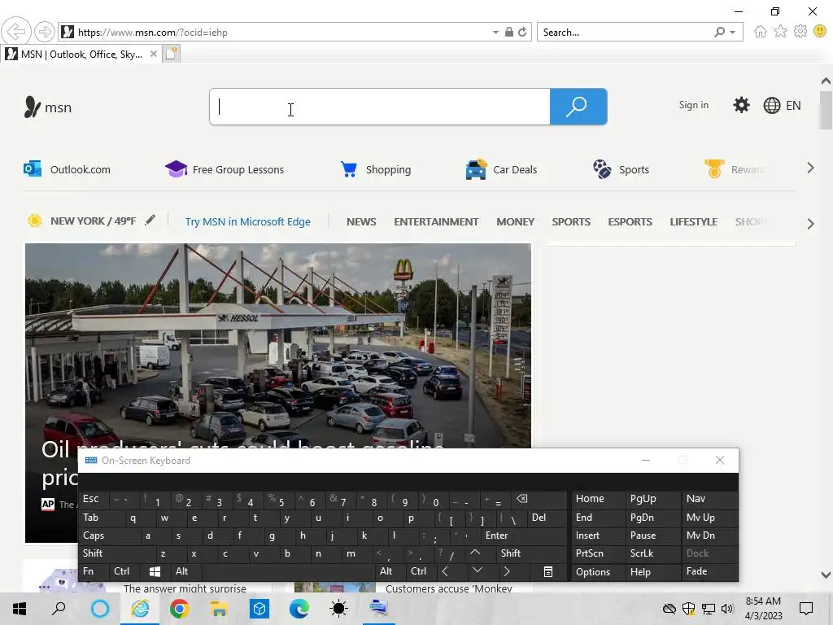Select the NEWS category tab

click(361, 221)
